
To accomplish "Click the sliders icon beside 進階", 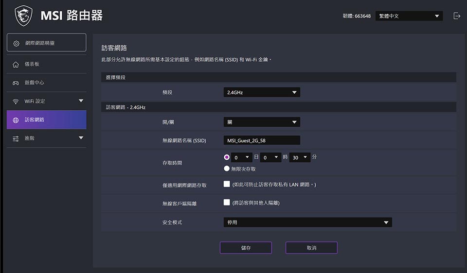I will click(x=16, y=138).
